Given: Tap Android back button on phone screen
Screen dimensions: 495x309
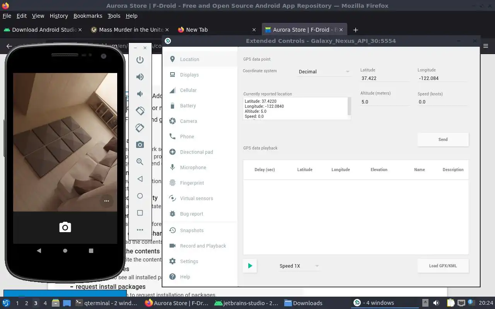Looking at the screenshot, I should (39, 251).
